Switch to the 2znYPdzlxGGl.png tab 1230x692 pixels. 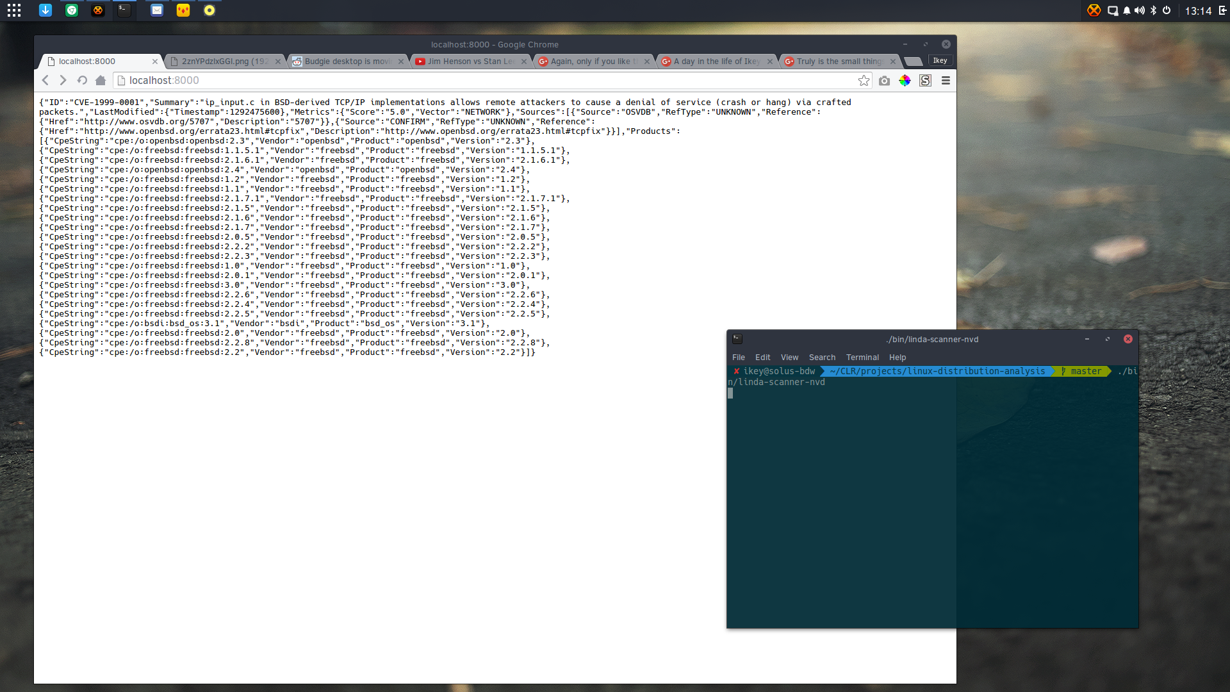(x=224, y=62)
